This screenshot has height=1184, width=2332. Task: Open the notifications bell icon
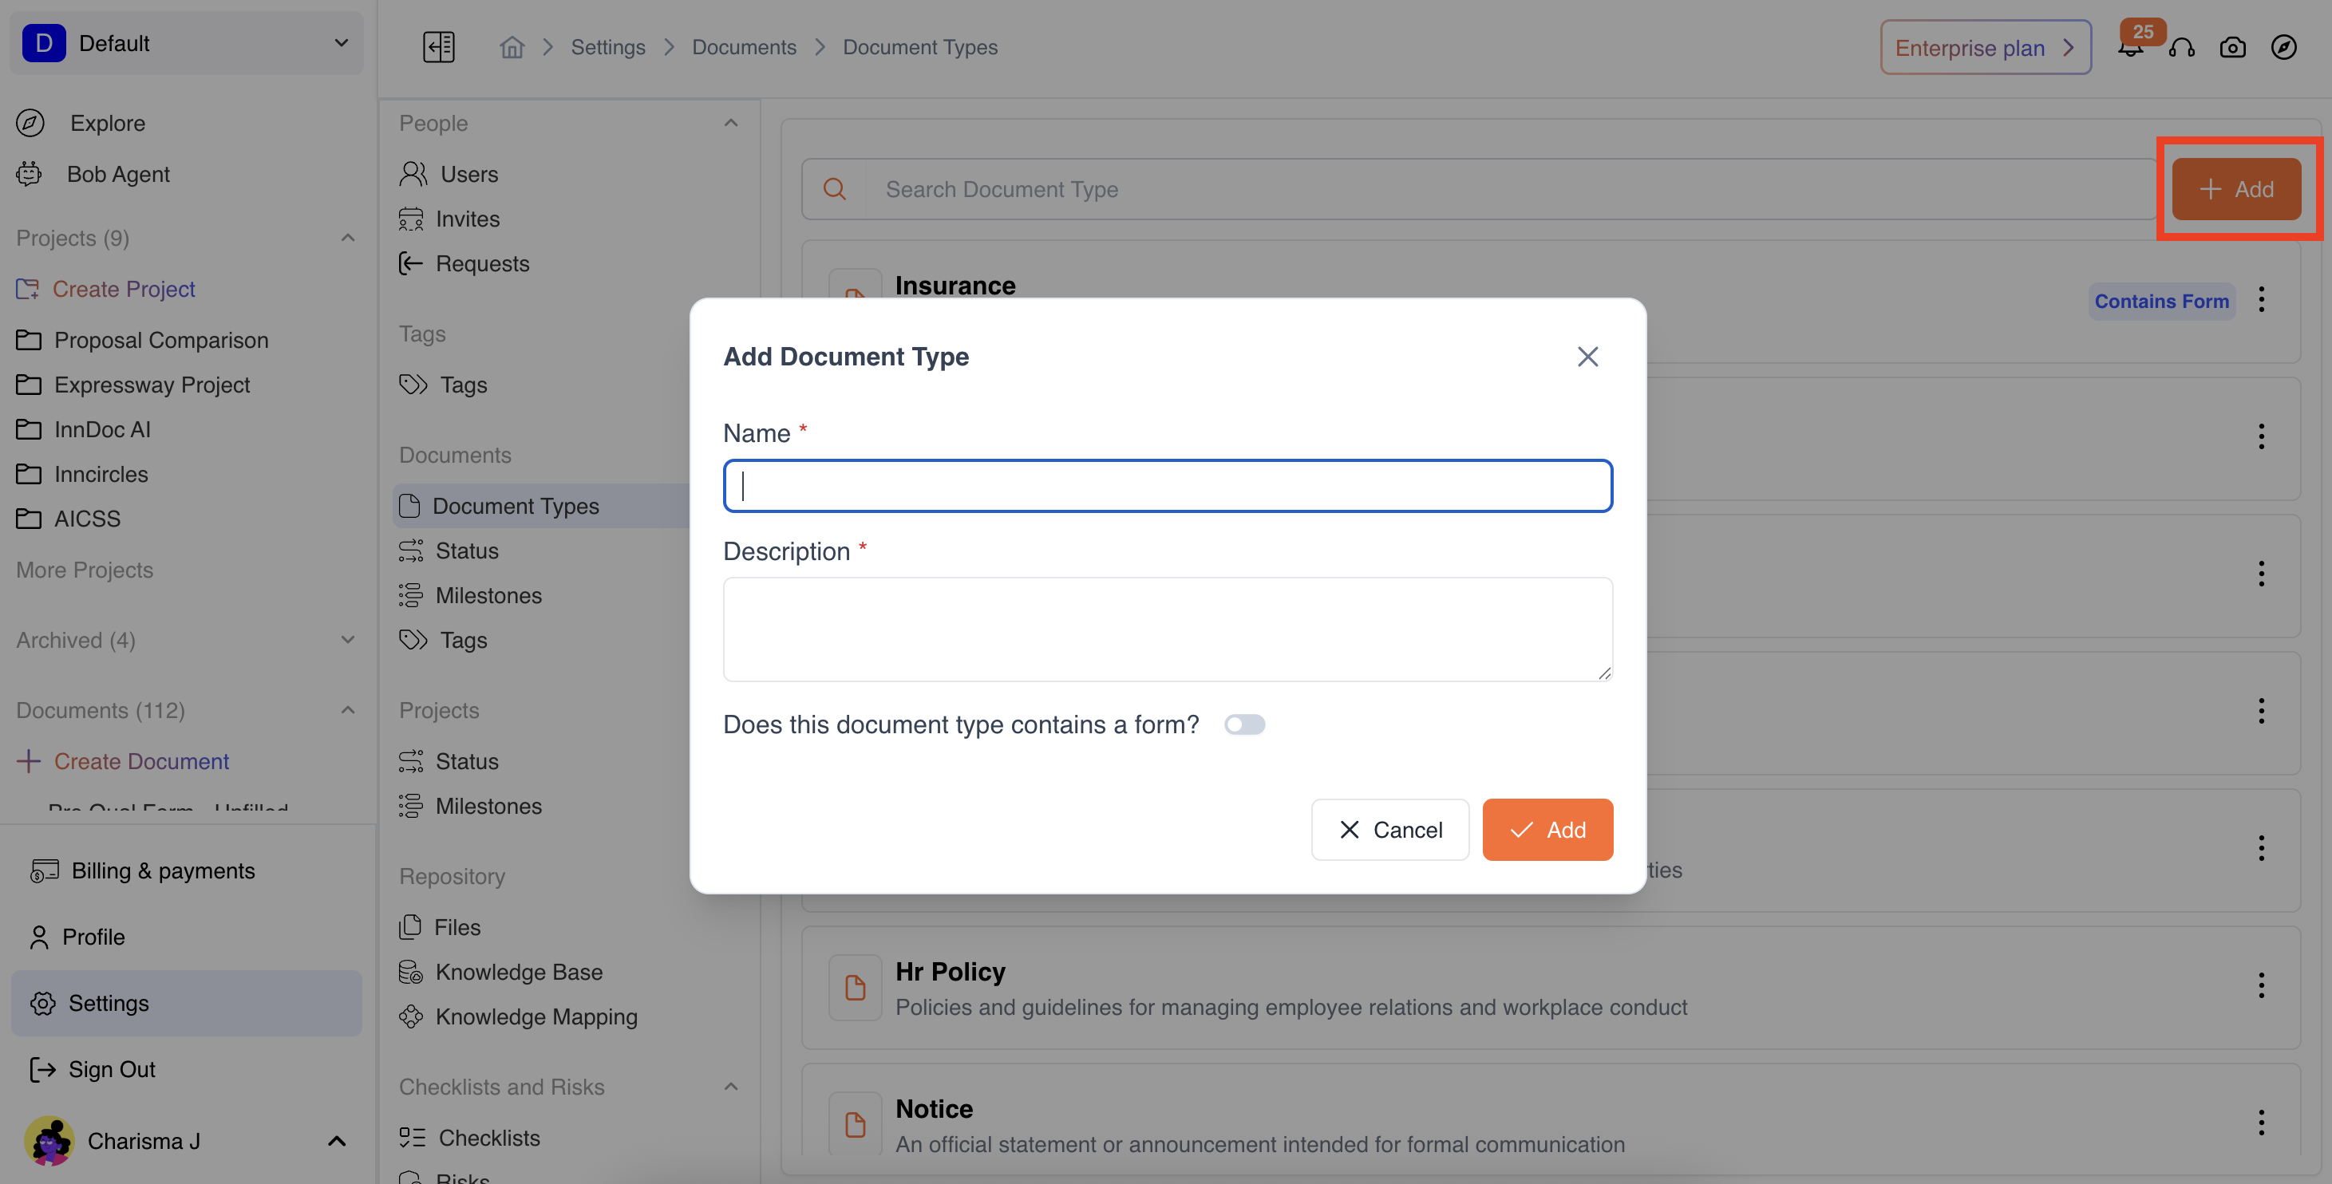2129,49
